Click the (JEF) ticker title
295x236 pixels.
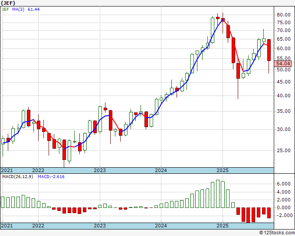click(x=8, y=3)
